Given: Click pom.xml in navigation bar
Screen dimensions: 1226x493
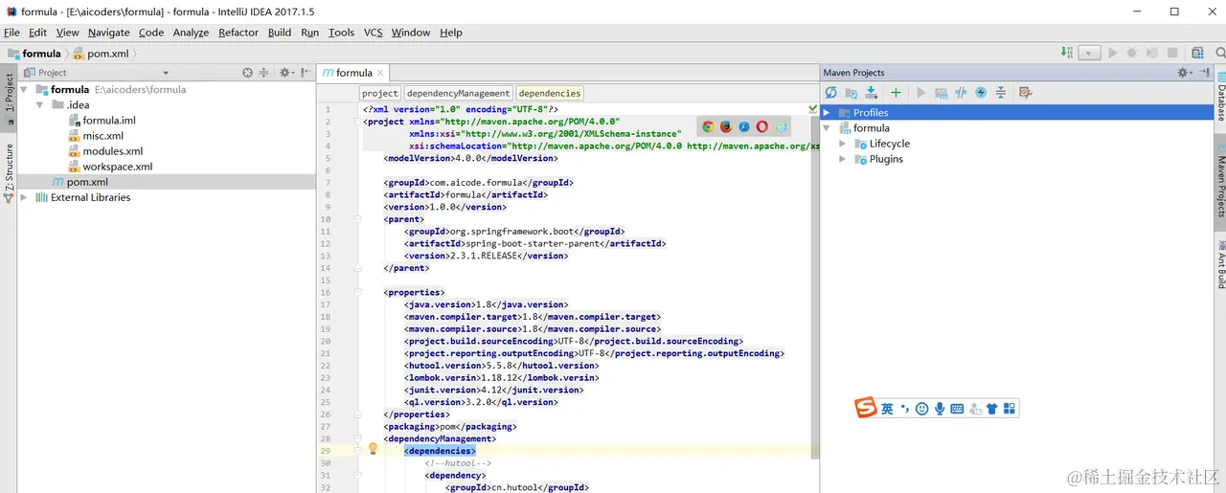Looking at the screenshot, I should click(x=102, y=54).
